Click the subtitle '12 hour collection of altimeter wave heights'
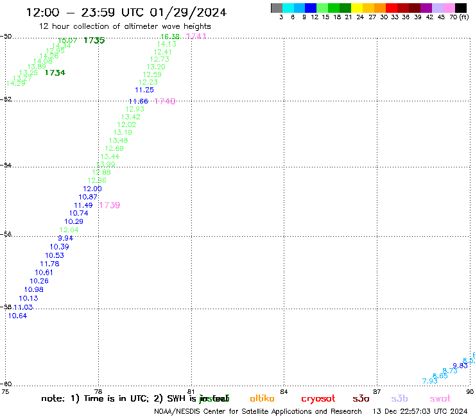 [125, 26]
